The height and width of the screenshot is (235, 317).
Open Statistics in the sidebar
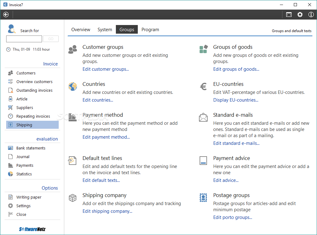(x=32, y=174)
